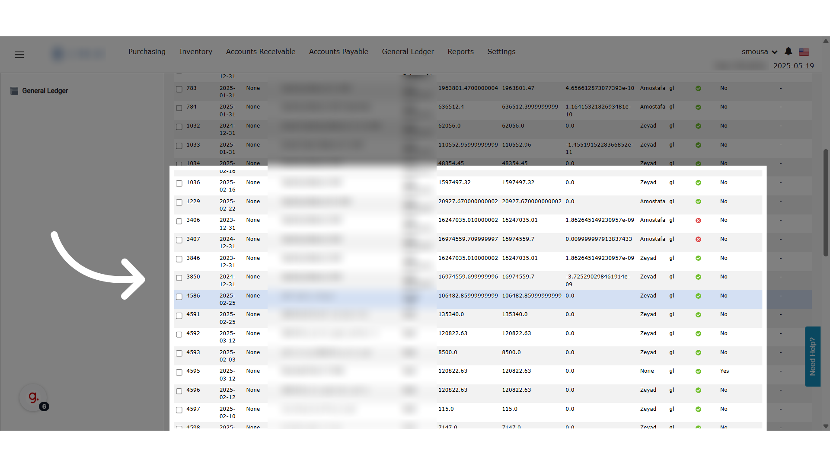Click the amount 8500.0 debit cell
830x467 pixels.
447,352
